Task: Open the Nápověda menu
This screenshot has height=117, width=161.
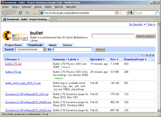Action: (x=71, y=7)
